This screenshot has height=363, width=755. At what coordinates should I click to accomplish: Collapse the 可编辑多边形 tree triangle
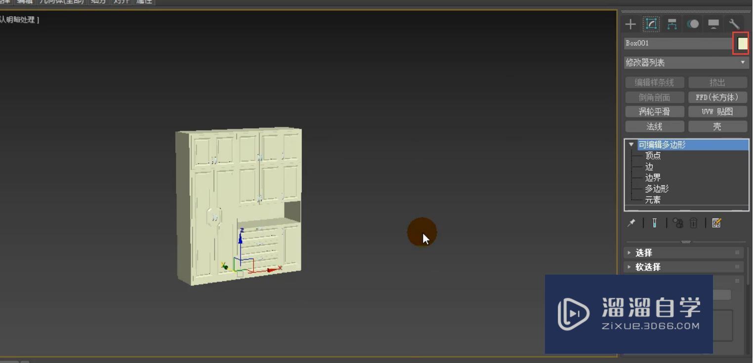[x=631, y=145]
